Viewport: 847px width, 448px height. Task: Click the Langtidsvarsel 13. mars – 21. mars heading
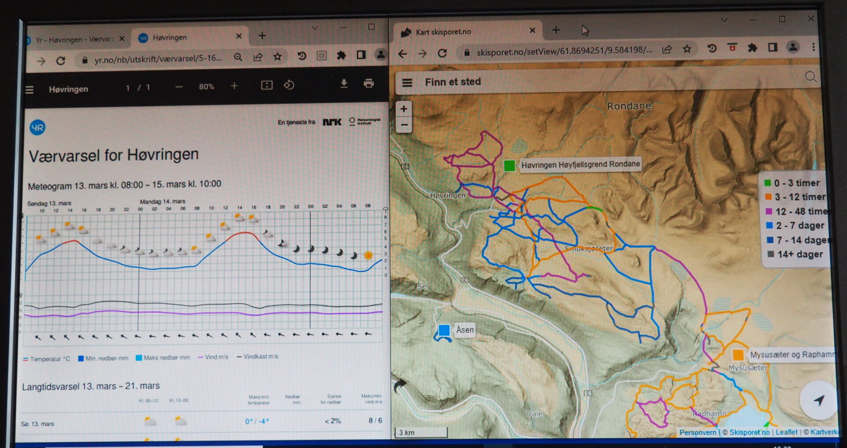[91, 386]
